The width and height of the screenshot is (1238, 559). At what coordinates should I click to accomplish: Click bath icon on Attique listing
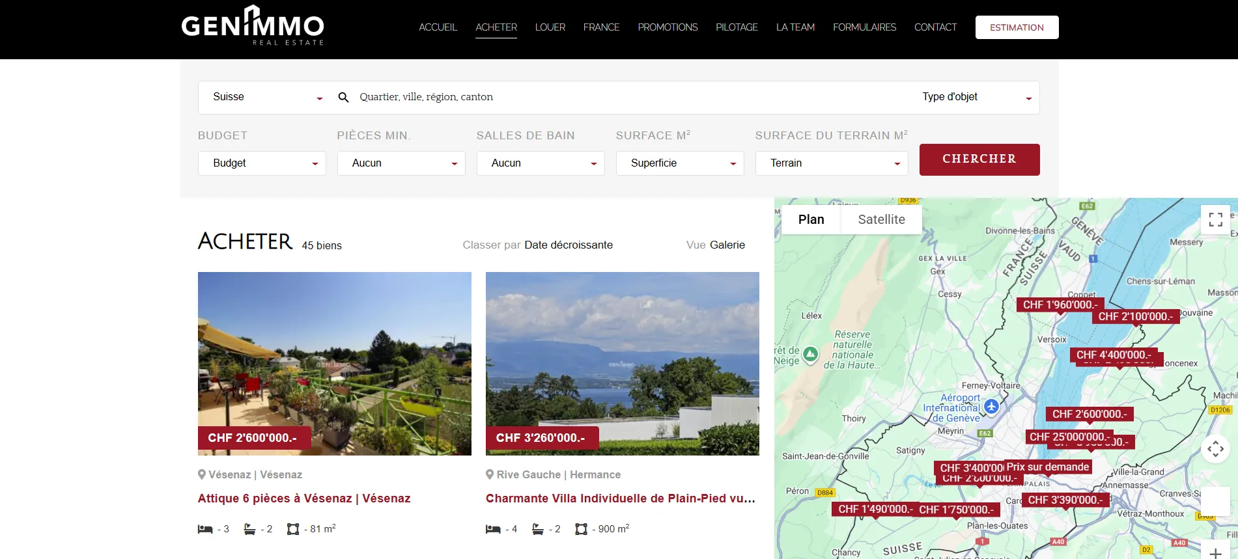coord(249,529)
